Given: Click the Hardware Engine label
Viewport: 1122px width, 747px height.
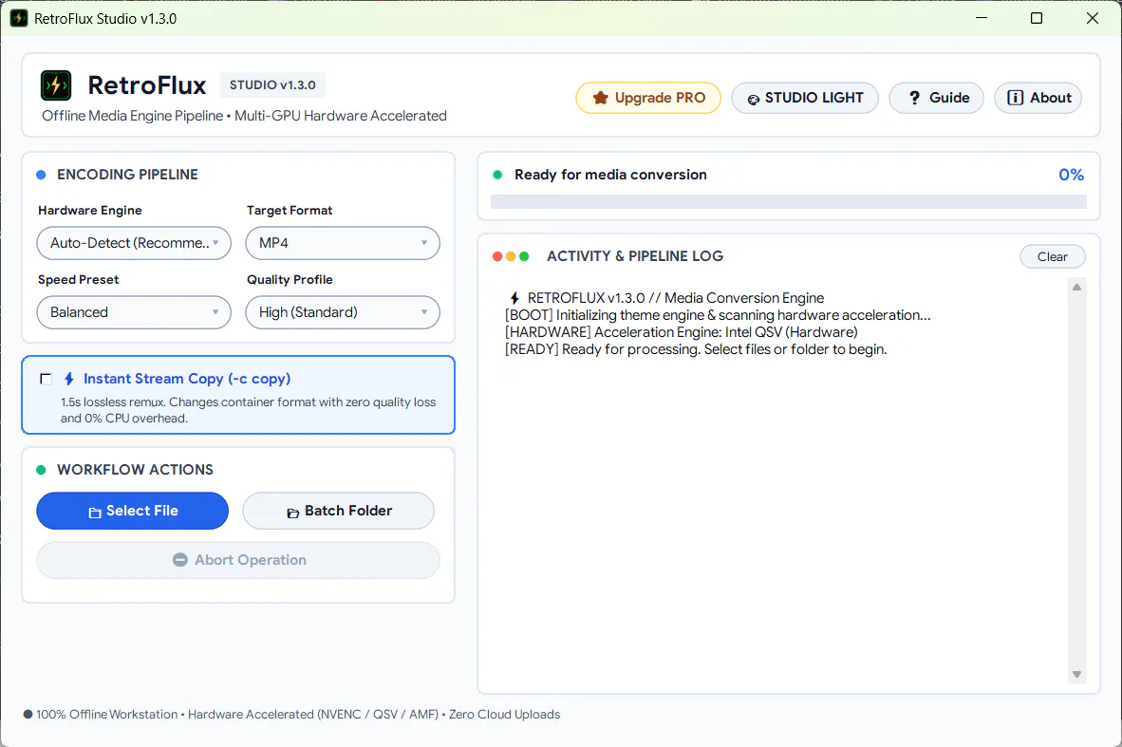Looking at the screenshot, I should pos(90,211).
